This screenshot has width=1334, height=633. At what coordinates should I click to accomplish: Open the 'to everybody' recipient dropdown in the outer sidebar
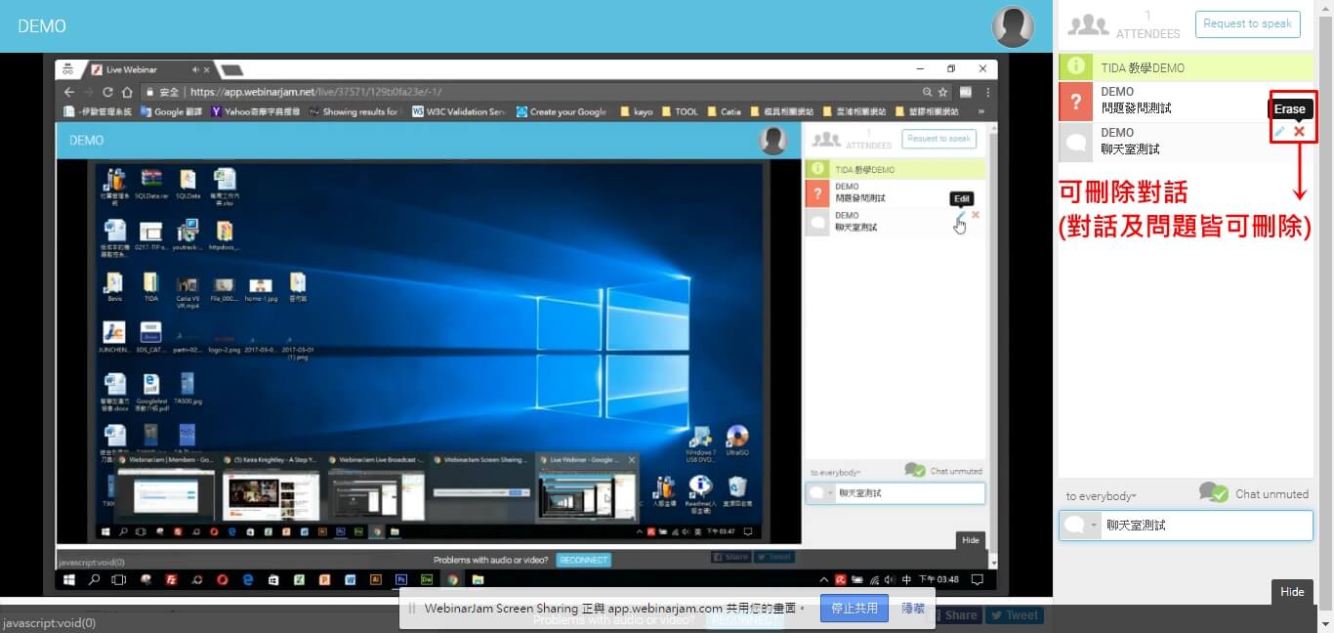[x=1101, y=496]
